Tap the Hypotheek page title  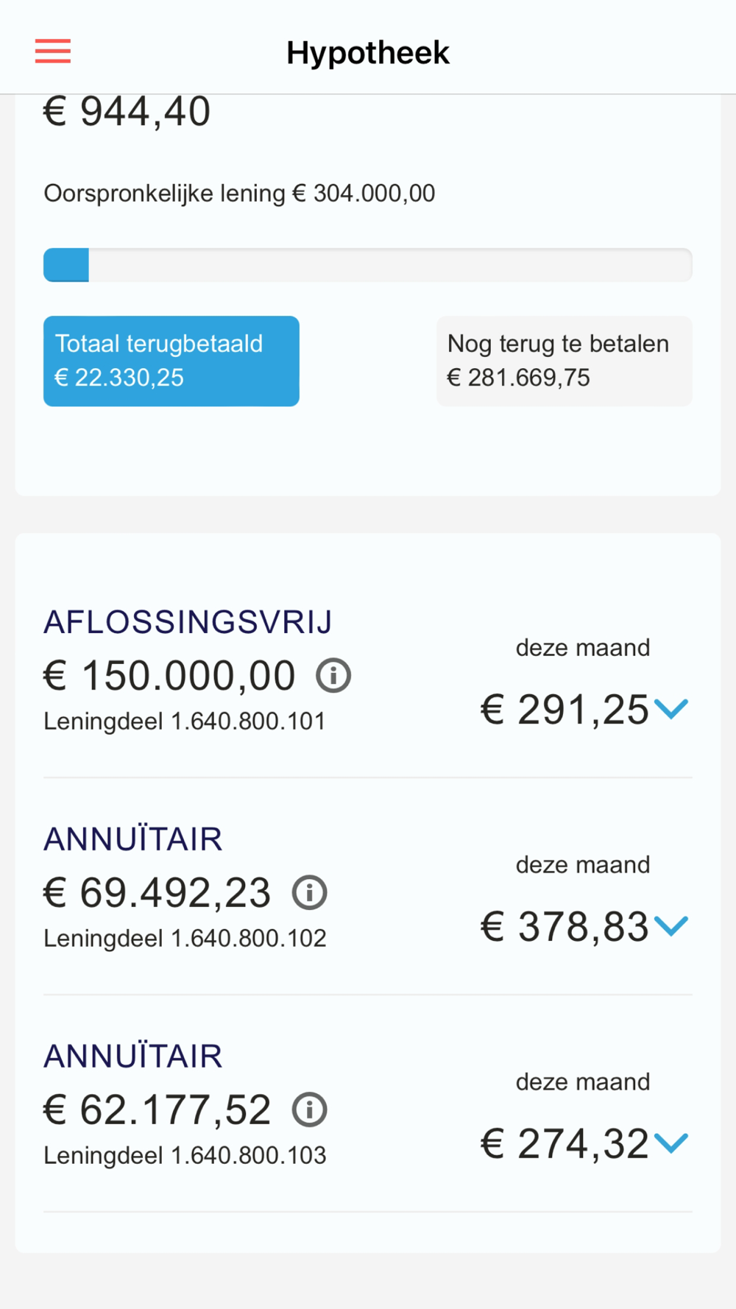click(368, 53)
